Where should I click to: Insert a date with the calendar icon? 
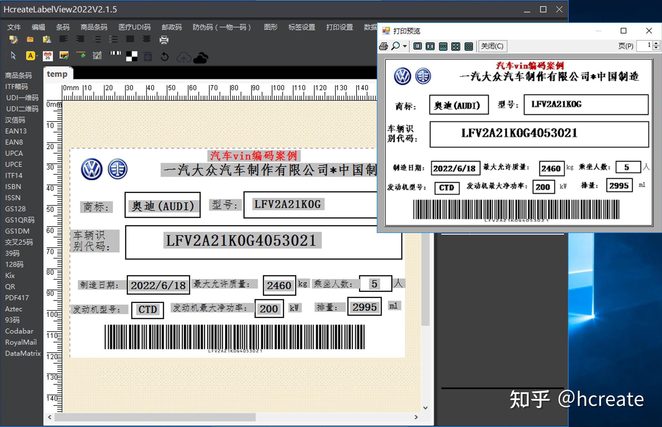click(x=48, y=56)
